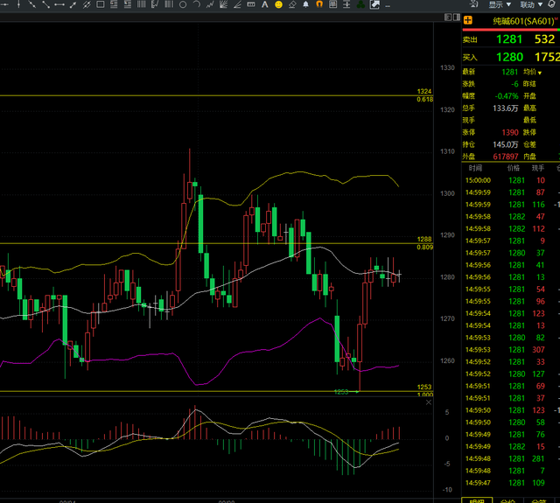Select the 14:59:48 trade row with volume 281
This screenshot has width=560, height=503.
coord(511,458)
